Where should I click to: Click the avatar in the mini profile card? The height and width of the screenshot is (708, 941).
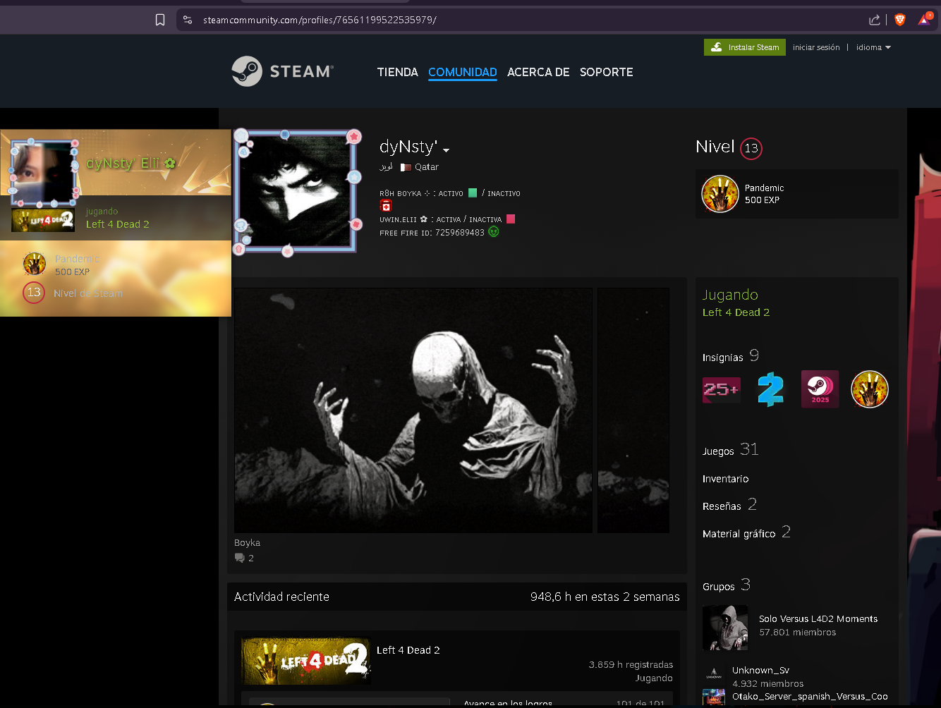(42, 171)
